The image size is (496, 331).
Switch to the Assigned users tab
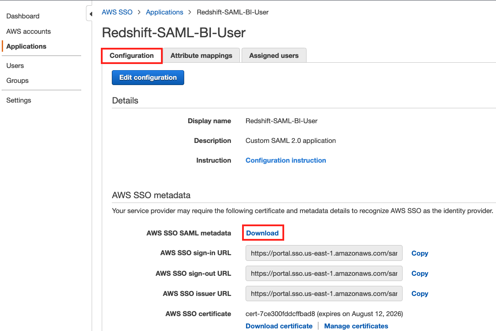coord(274,56)
